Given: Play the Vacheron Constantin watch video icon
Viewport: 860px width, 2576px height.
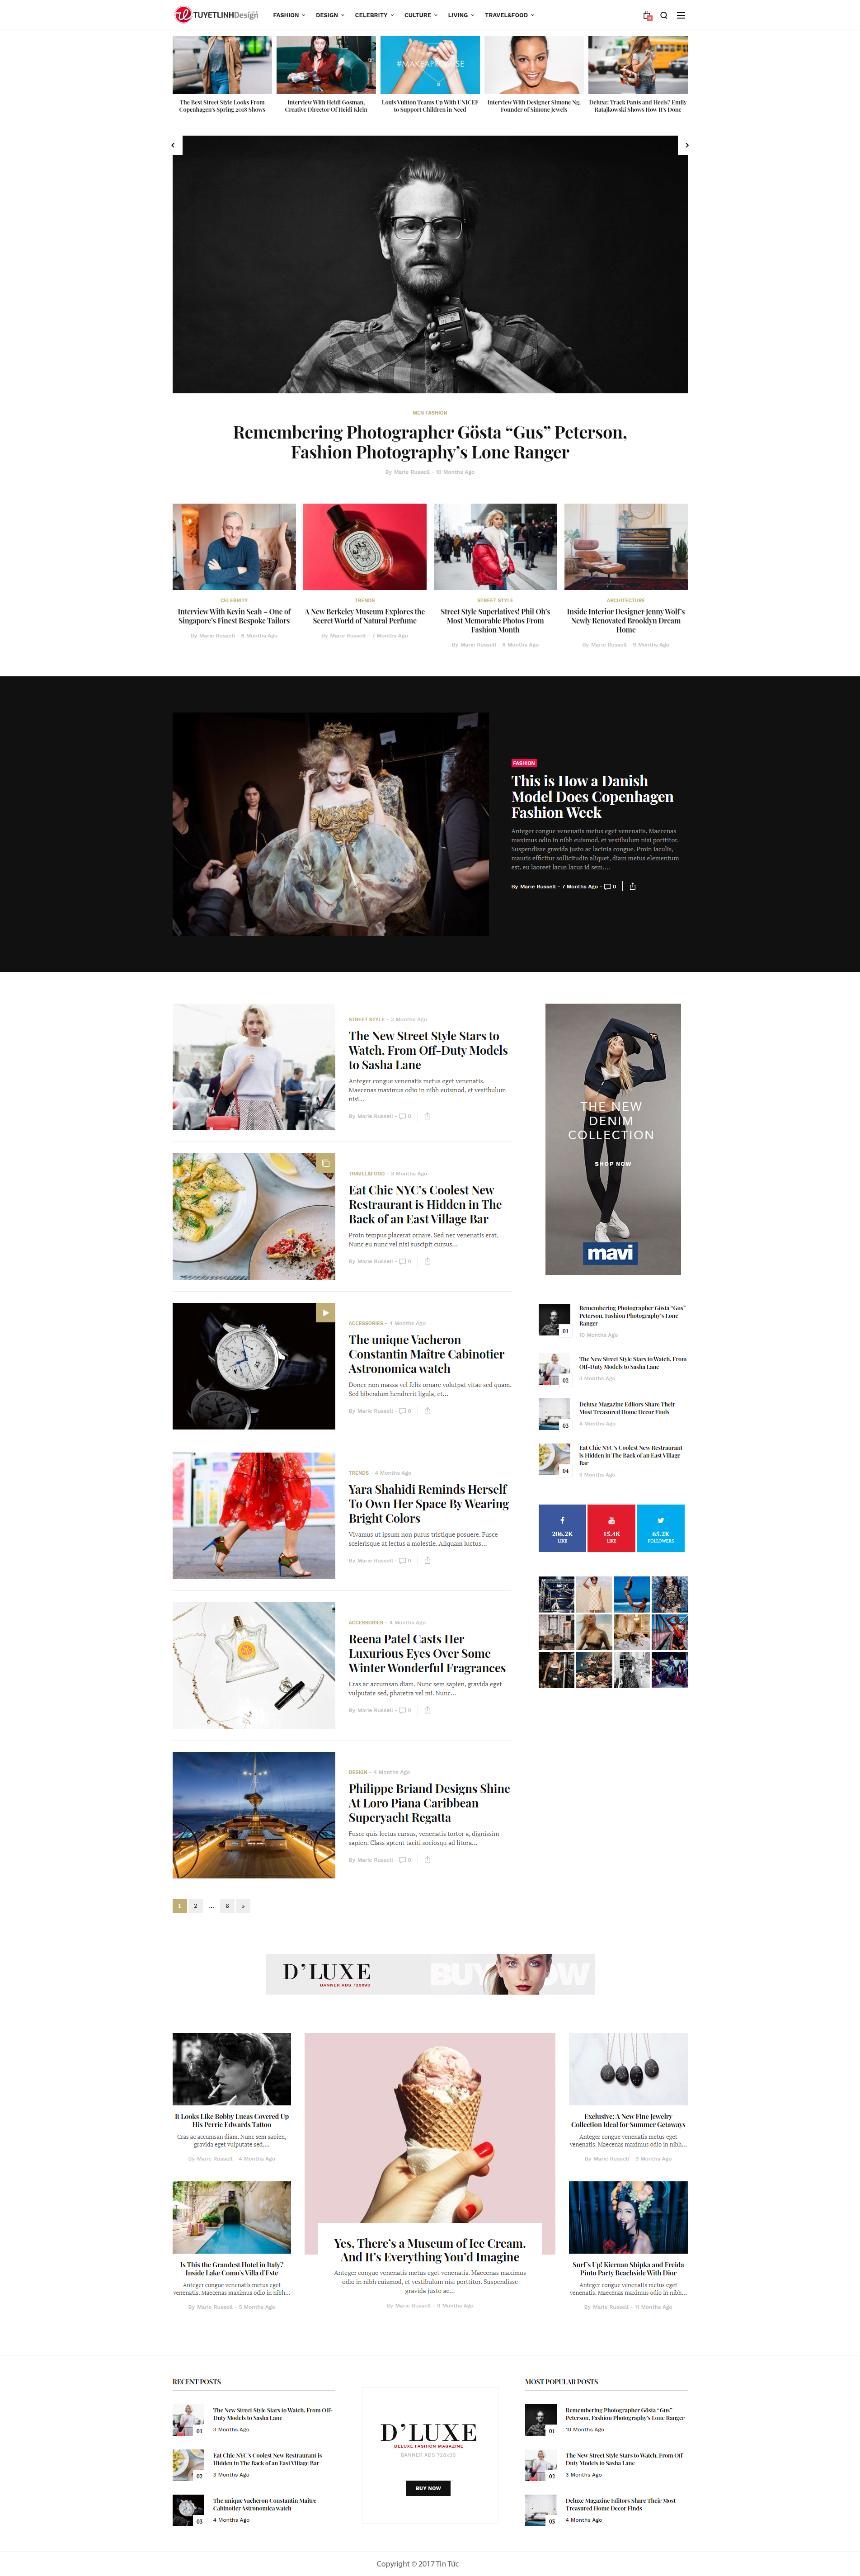Looking at the screenshot, I should point(325,1312).
